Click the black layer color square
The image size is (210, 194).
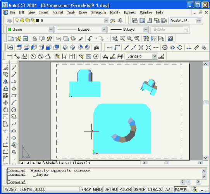[x=38, y=21]
